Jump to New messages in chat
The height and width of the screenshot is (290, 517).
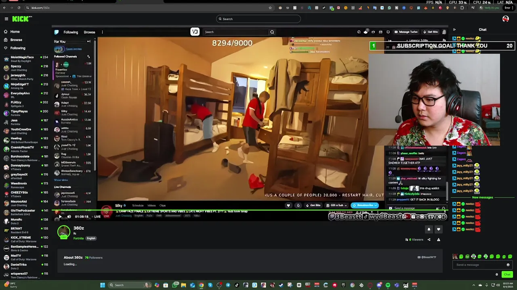click(483, 197)
